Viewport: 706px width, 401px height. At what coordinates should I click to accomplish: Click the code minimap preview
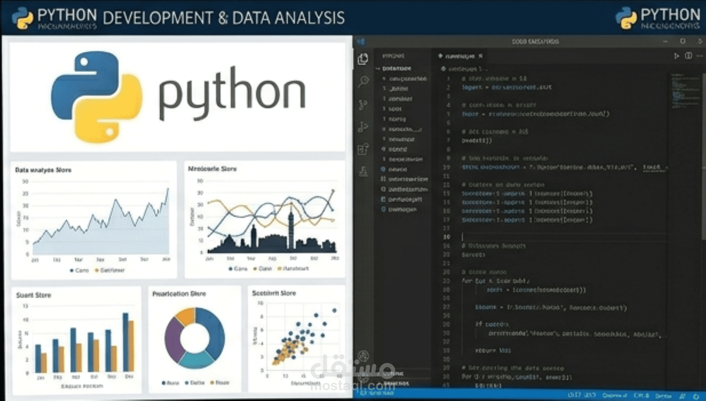[x=685, y=90]
